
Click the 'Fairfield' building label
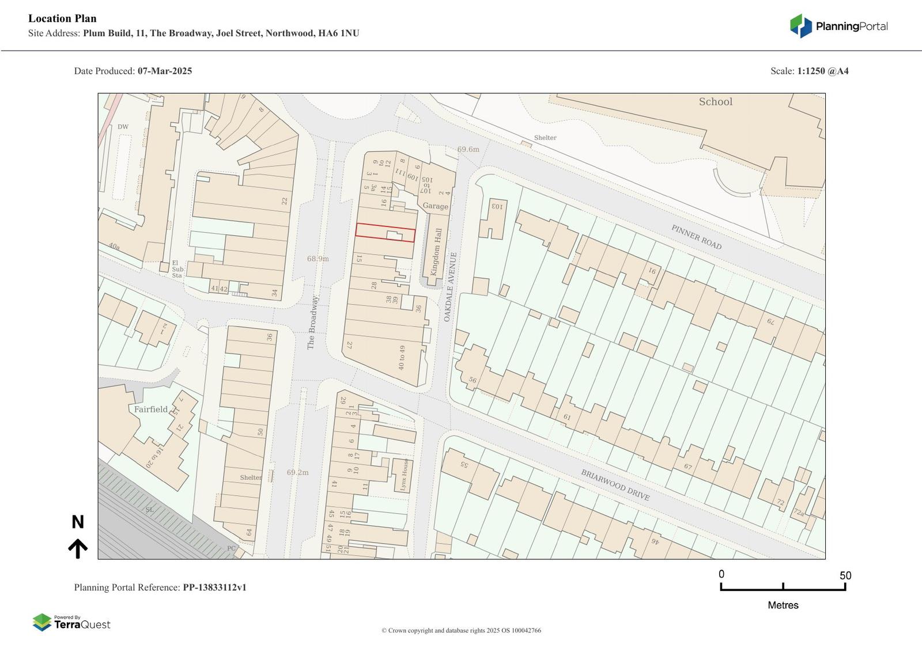(x=150, y=410)
